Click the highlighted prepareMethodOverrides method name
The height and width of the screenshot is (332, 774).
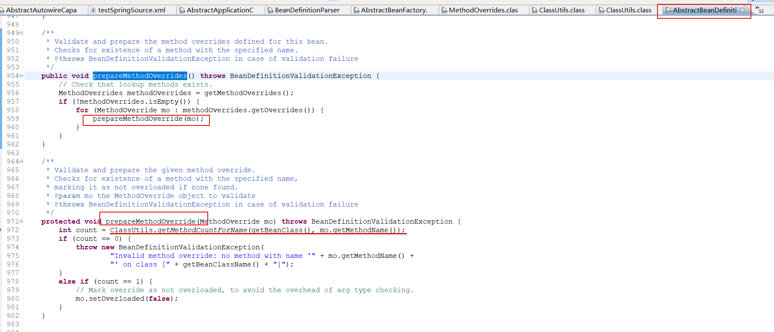coord(140,76)
